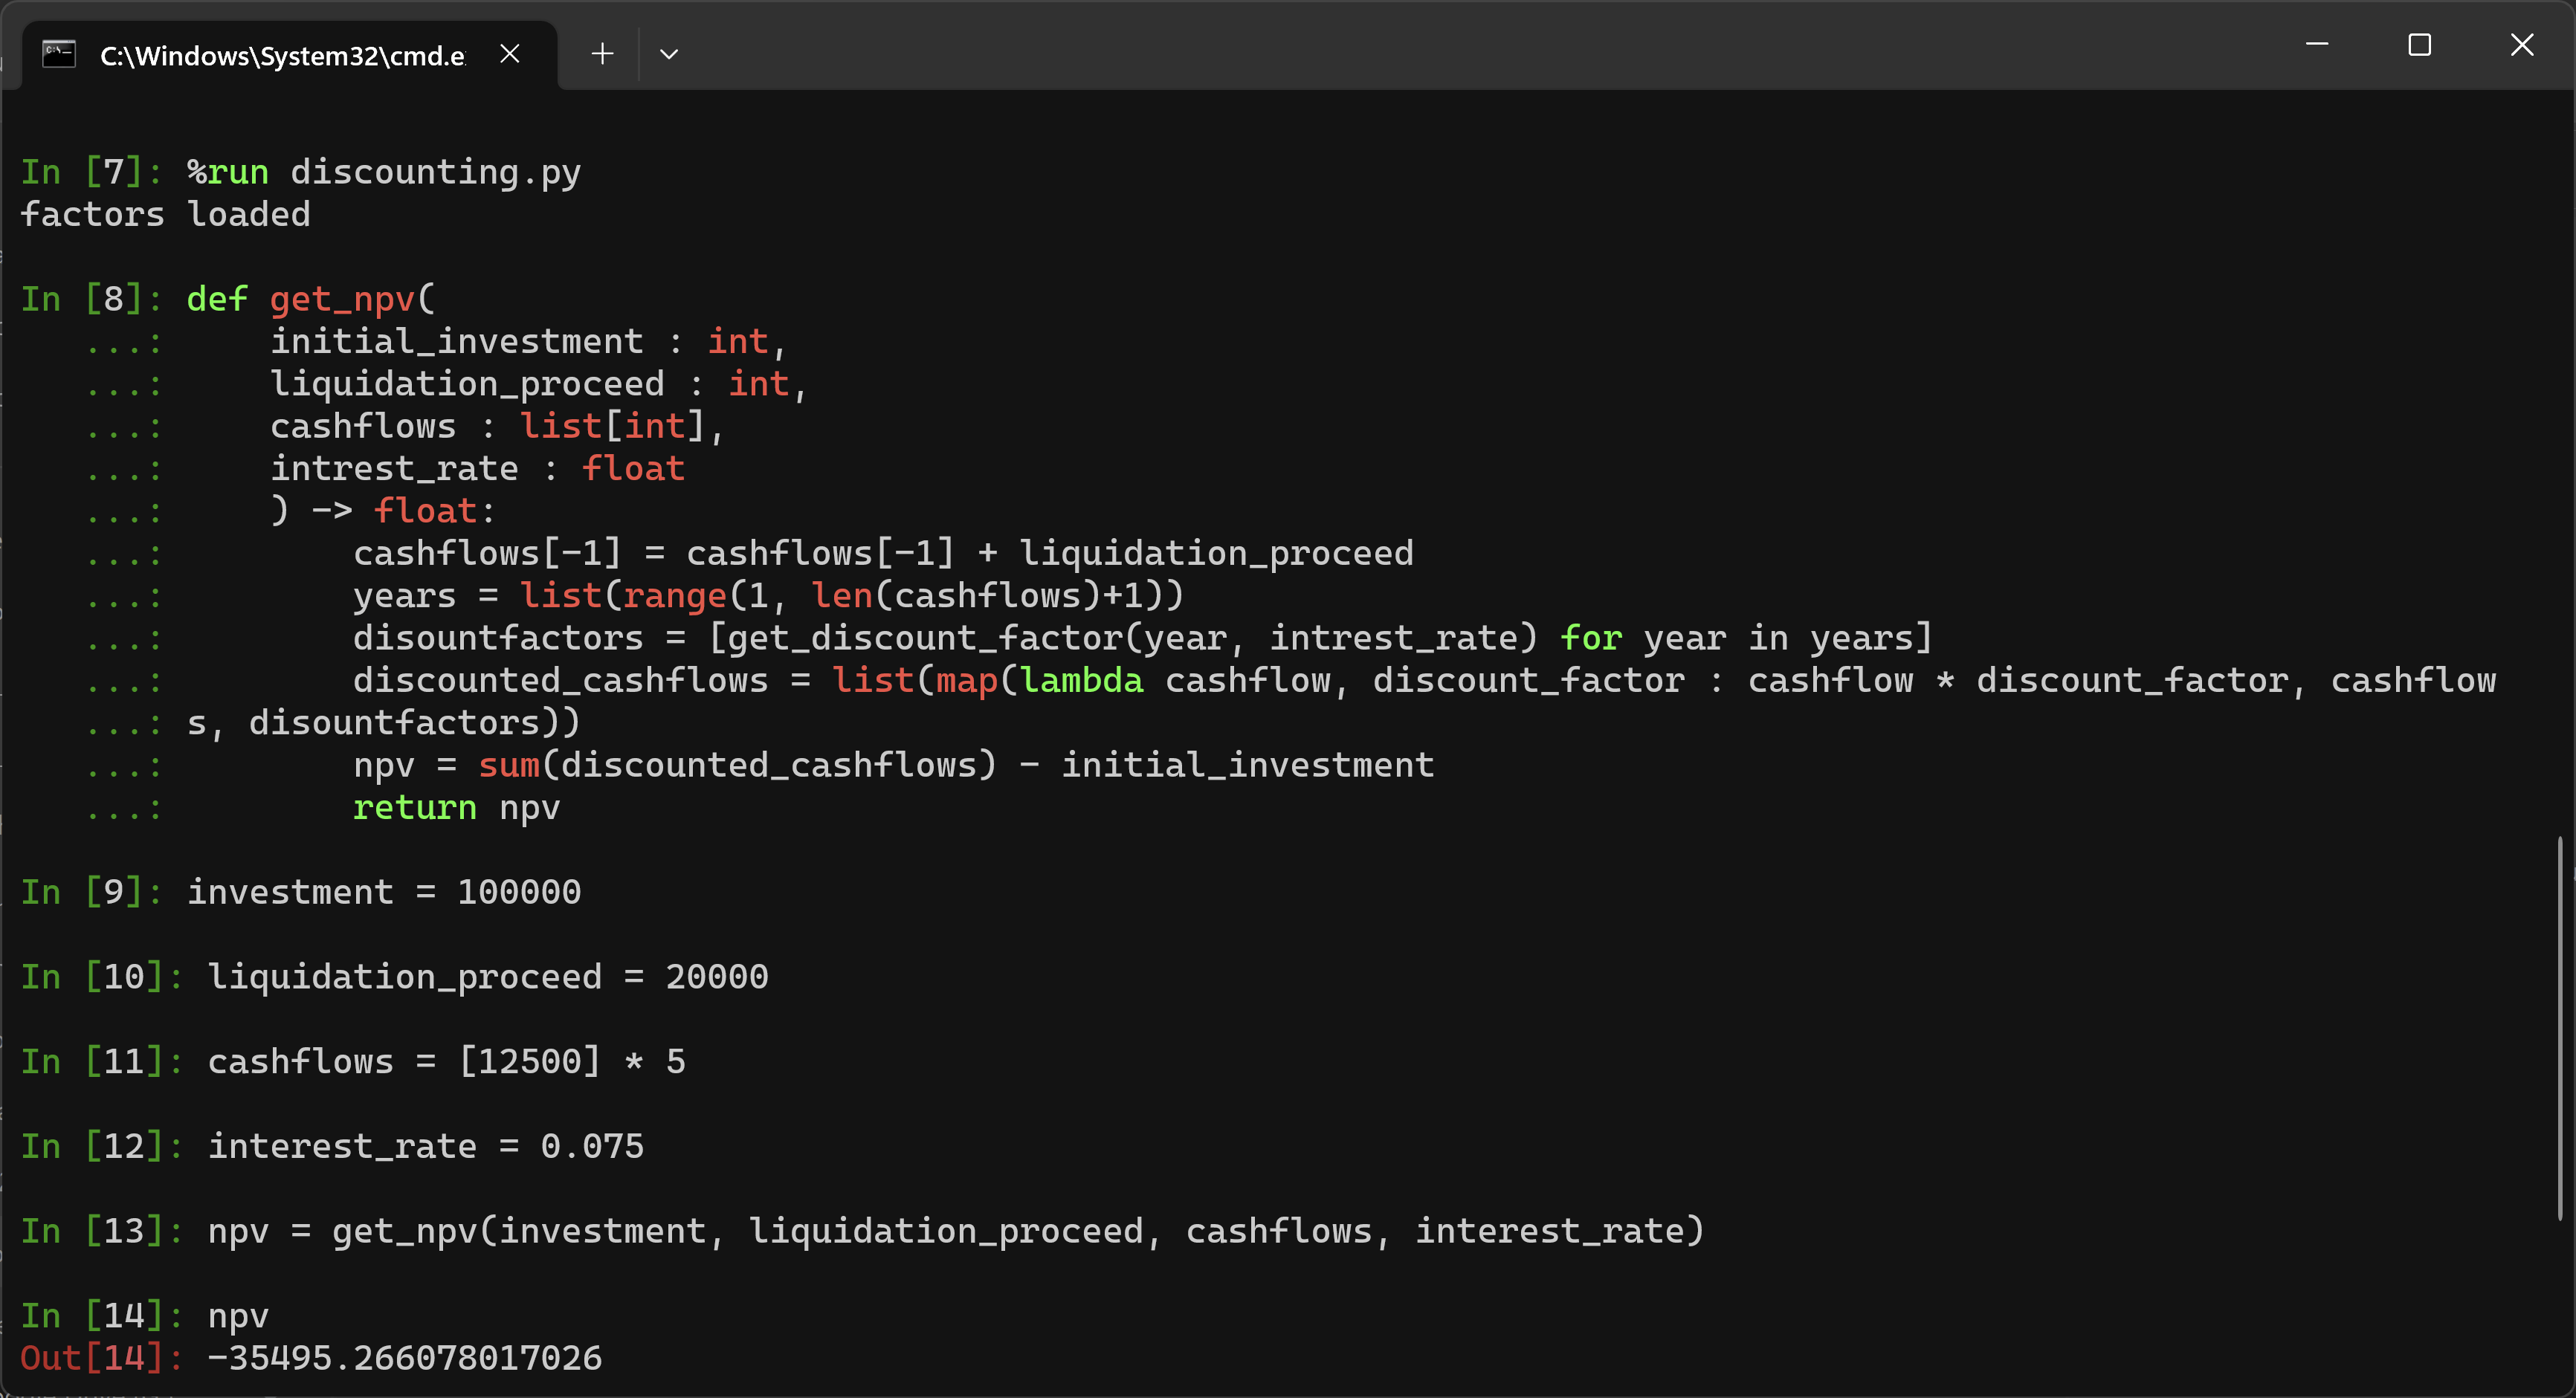The height and width of the screenshot is (1398, 2576).
Task: Close the C:\Windows\System32\cmd.exe tab
Action: coord(510,54)
